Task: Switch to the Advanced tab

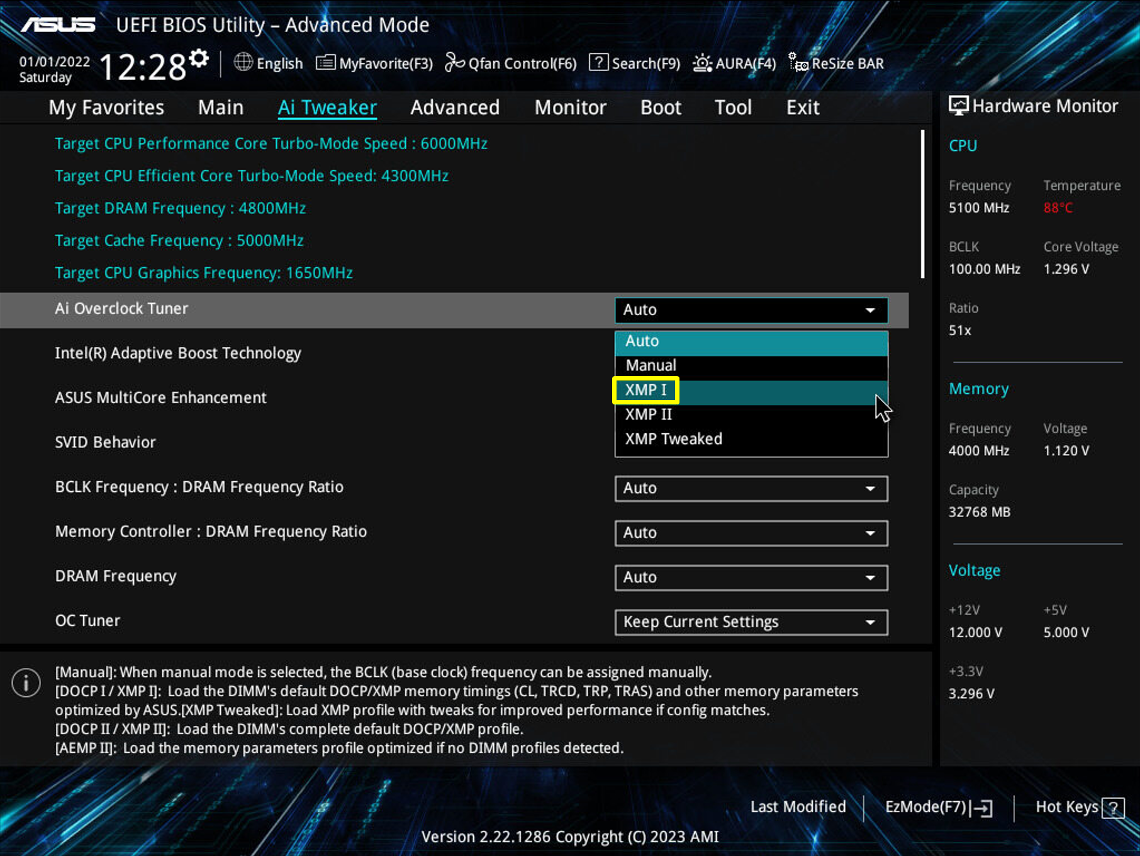Action: click(455, 107)
